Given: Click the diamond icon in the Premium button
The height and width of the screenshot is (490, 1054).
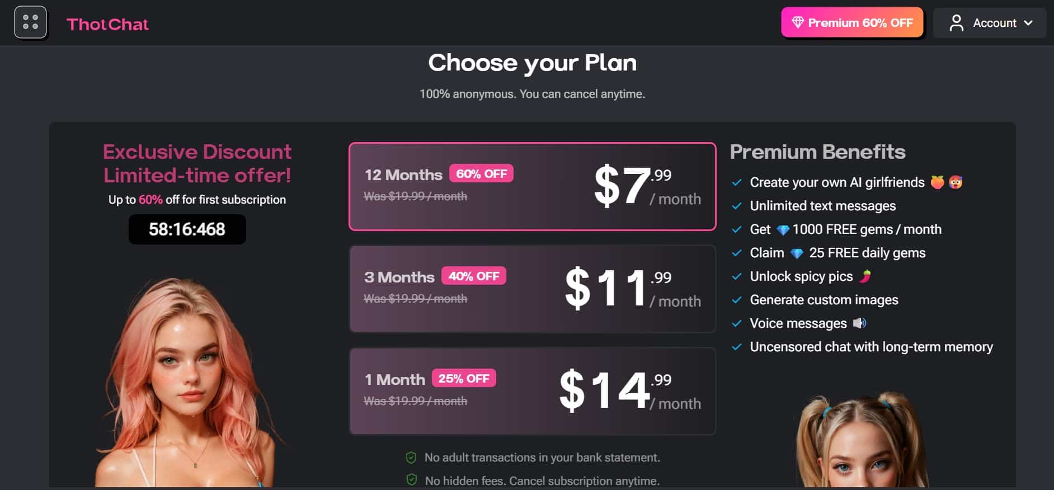Looking at the screenshot, I should (797, 22).
